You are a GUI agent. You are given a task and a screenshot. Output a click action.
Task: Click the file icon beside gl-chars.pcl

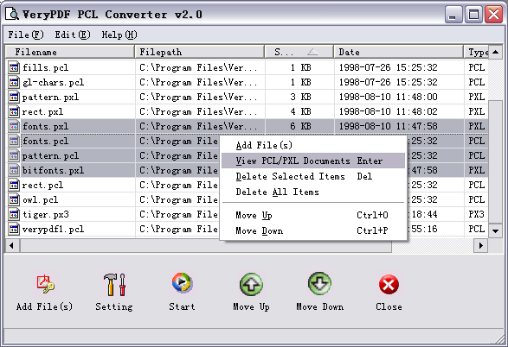14,82
